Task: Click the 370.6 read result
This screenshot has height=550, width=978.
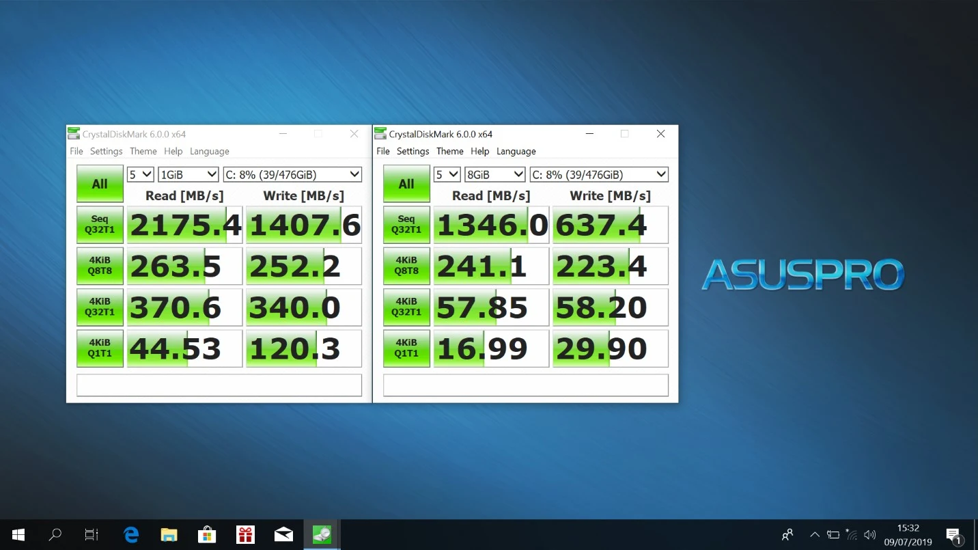Action: [184, 307]
